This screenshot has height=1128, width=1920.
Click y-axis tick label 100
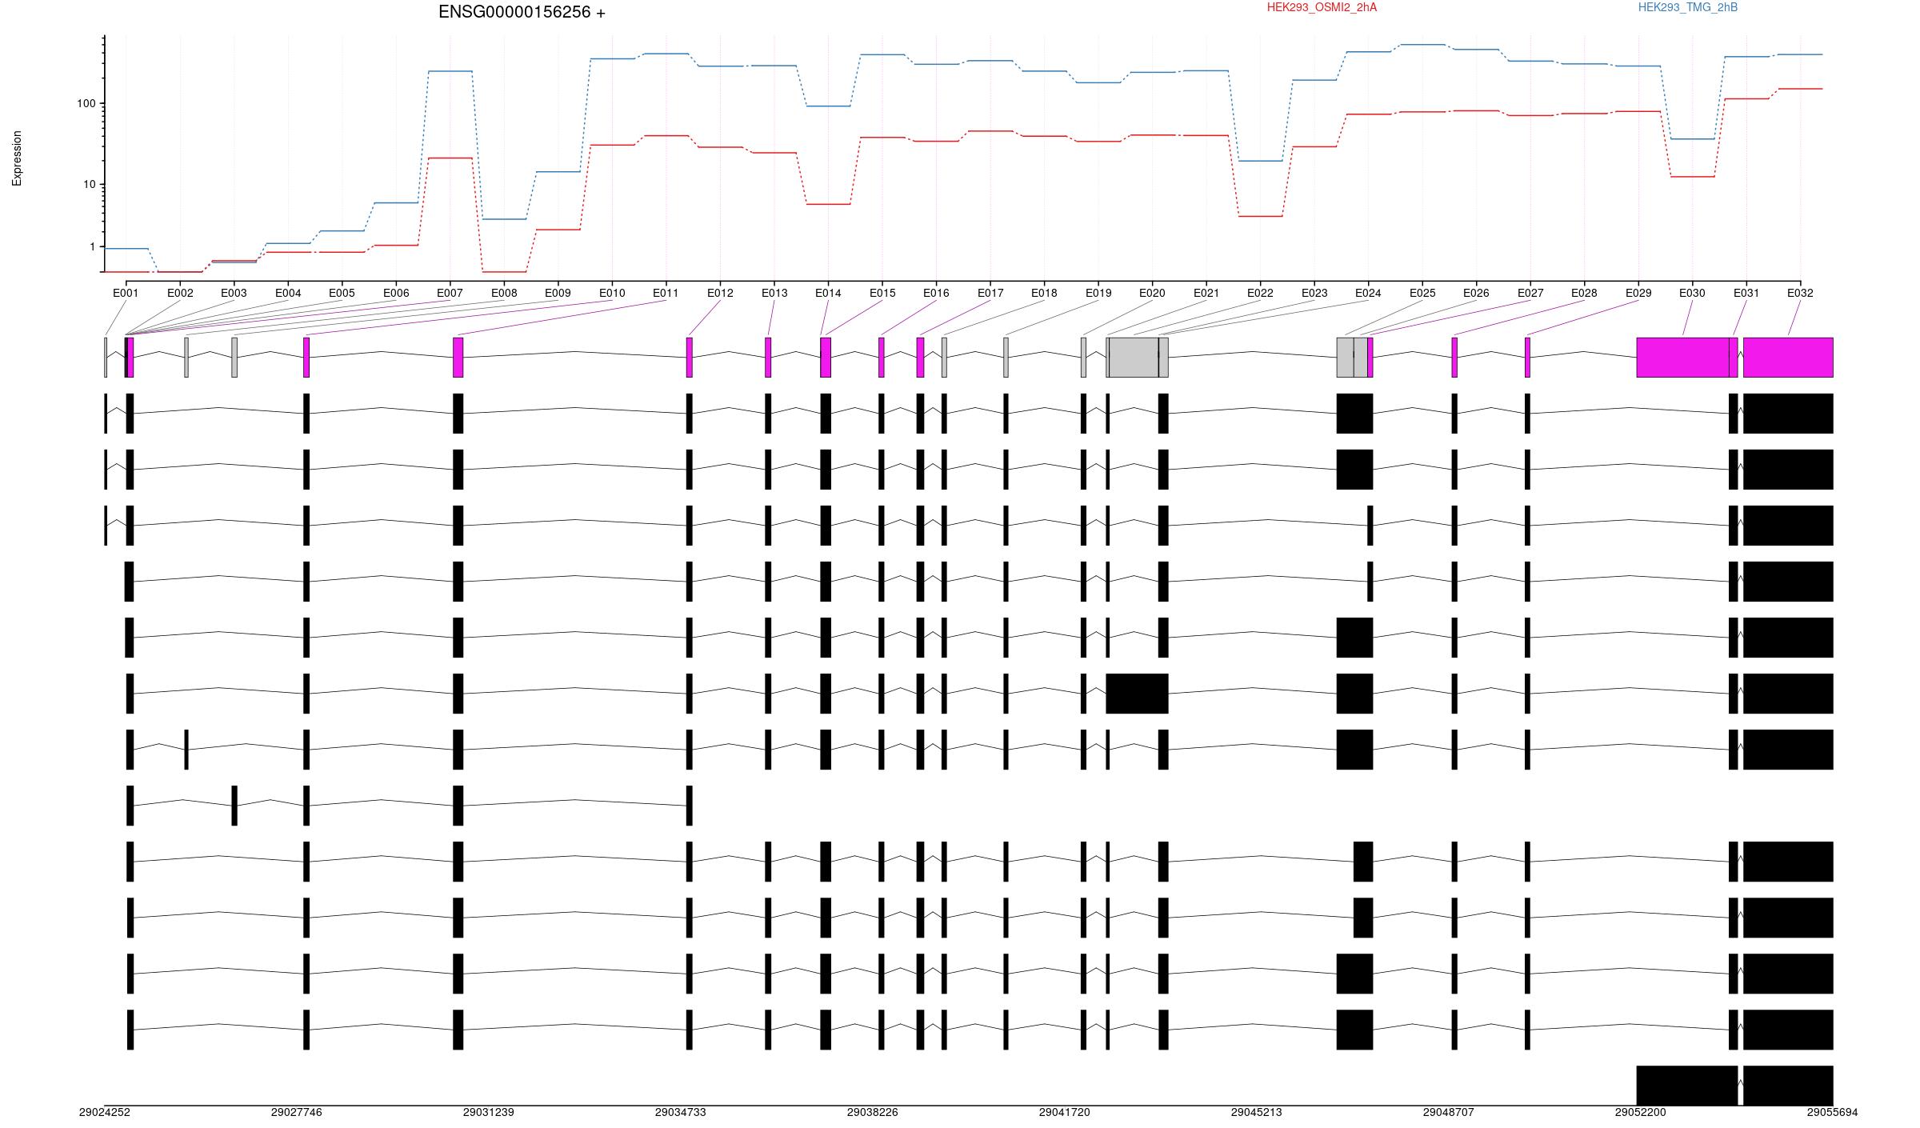[86, 104]
